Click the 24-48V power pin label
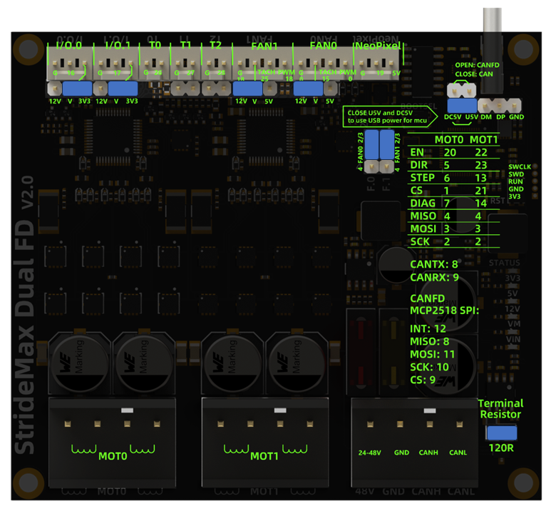The height and width of the screenshot is (514, 556). coord(369,453)
